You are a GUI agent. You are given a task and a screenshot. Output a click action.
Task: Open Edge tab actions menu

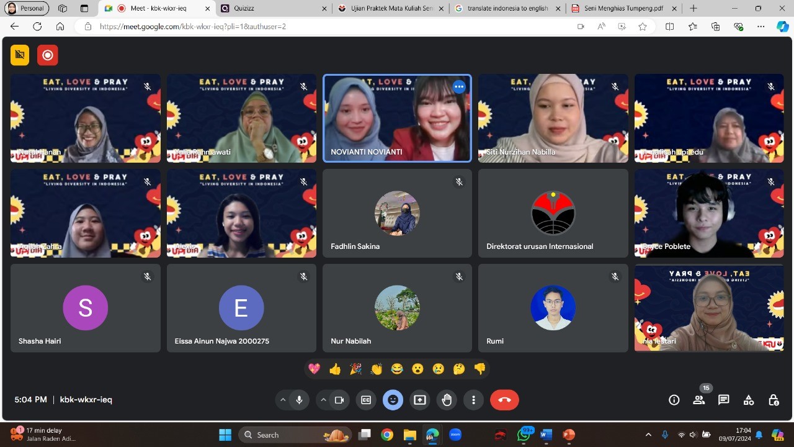tap(84, 9)
